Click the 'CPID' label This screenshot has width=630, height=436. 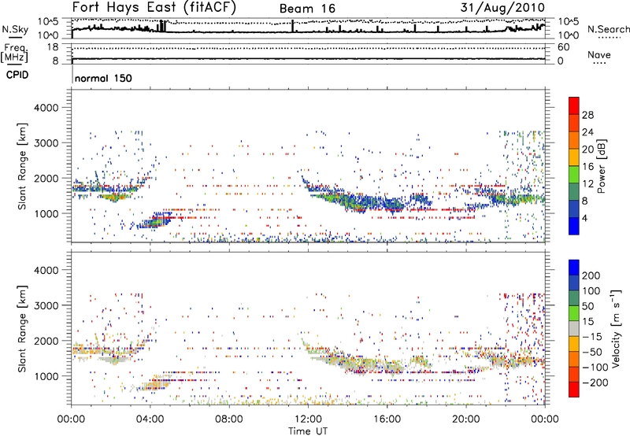[17, 75]
